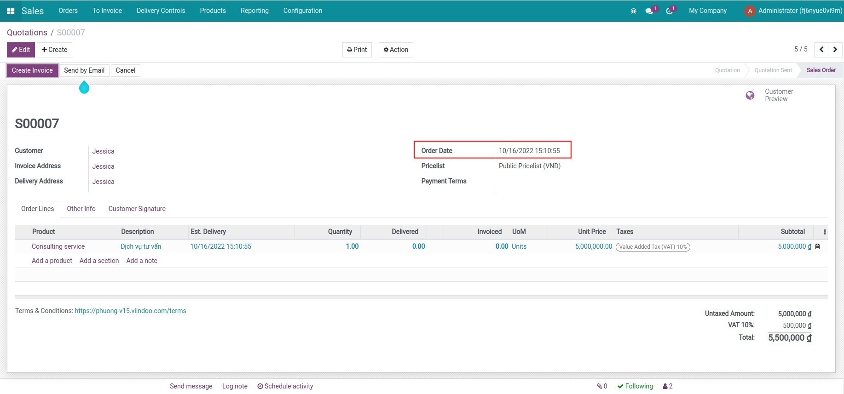
Task: Expand the Action dropdown
Action: pos(396,50)
